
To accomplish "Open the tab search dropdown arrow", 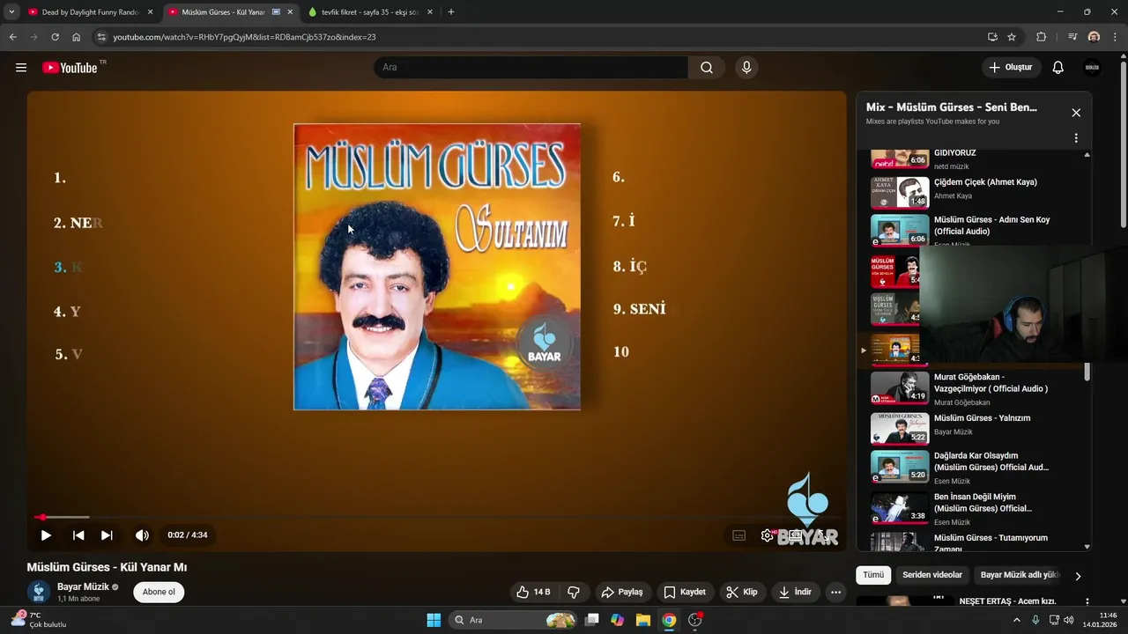I will (11, 12).
